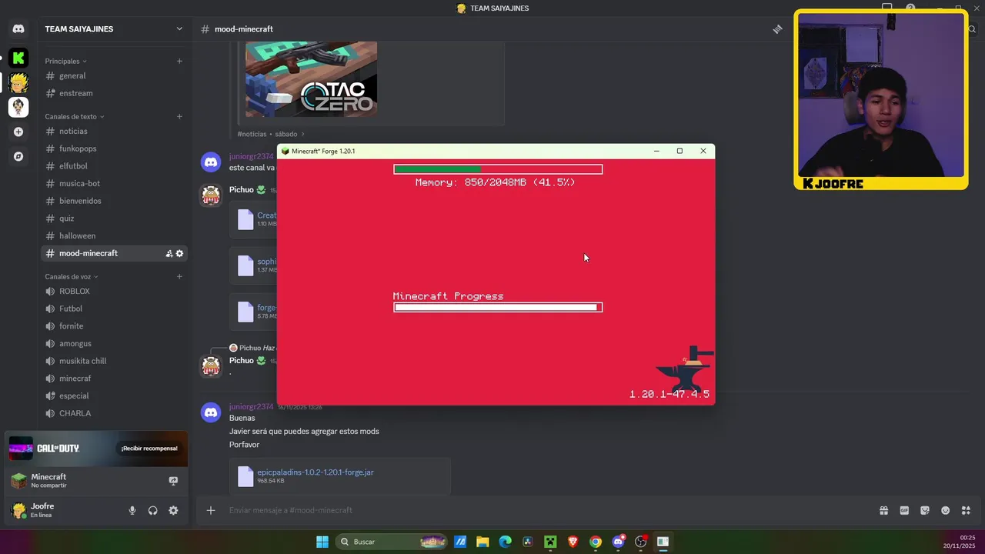Viewport: 985px width, 554px height.
Task: Join the especial voice channel
Action: (x=114, y=395)
